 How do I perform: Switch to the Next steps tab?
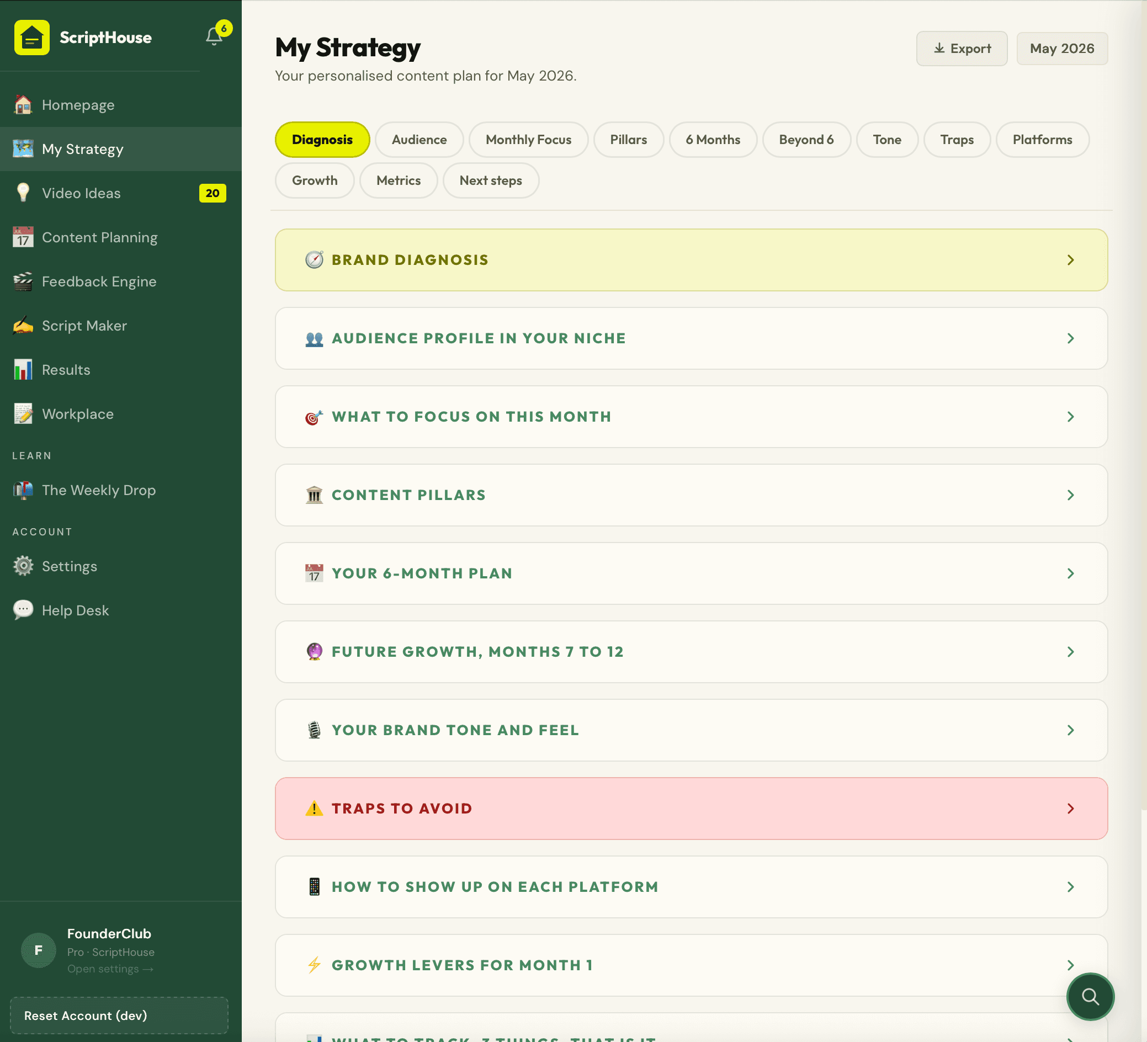[491, 180]
